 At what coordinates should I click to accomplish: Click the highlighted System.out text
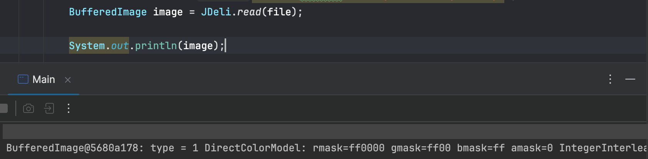[99, 46]
